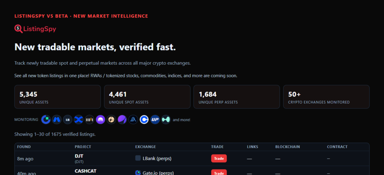The height and width of the screenshot is (175, 384).
Task: Click the LBank icon in DJT row
Action: point(138,158)
